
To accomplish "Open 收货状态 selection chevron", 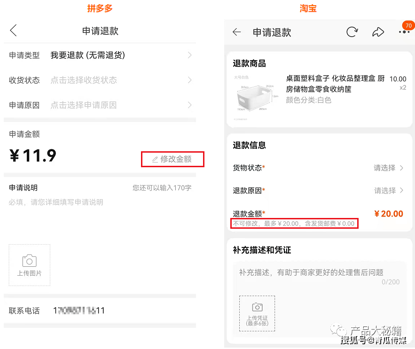I will pos(189,80).
